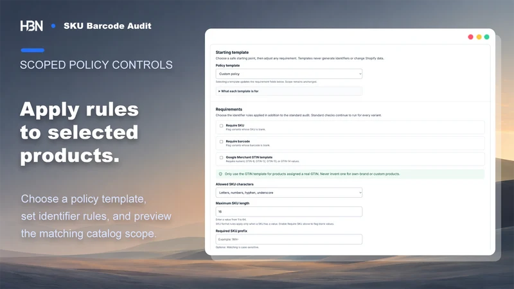
Task: Click the Maximum SKU length input field
Action: pyautogui.click(x=288, y=212)
